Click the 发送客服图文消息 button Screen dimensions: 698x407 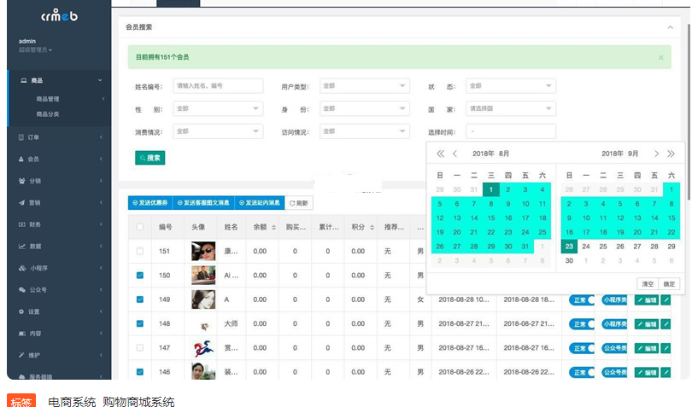coord(203,203)
